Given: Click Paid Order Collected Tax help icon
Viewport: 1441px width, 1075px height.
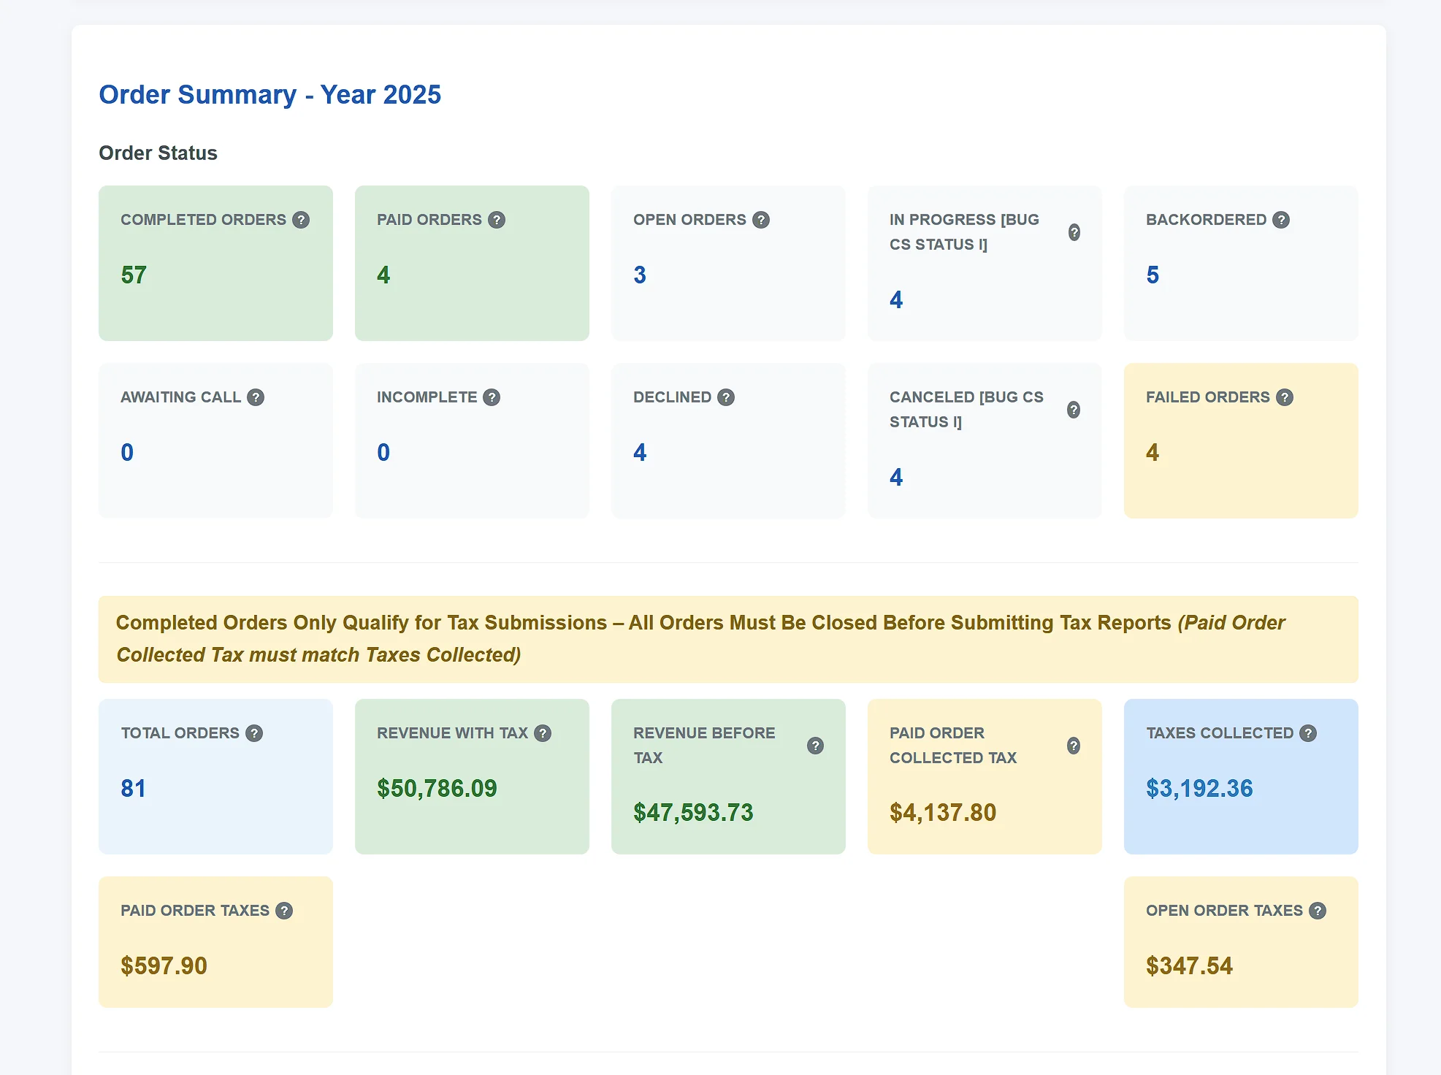Looking at the screenshot, I should (1074, 746).
